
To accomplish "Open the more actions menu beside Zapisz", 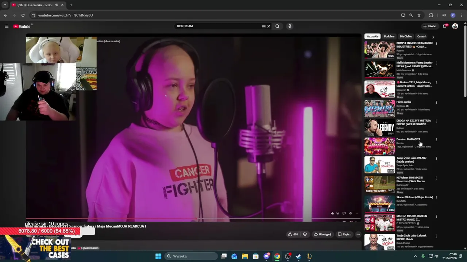I will (x=358, y=234).
